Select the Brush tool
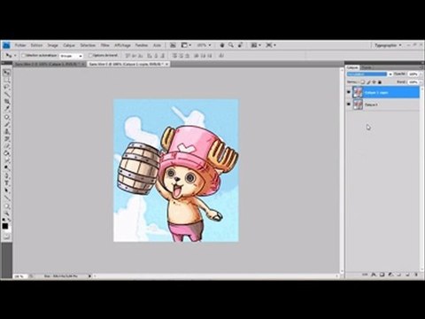 (6, 124)
